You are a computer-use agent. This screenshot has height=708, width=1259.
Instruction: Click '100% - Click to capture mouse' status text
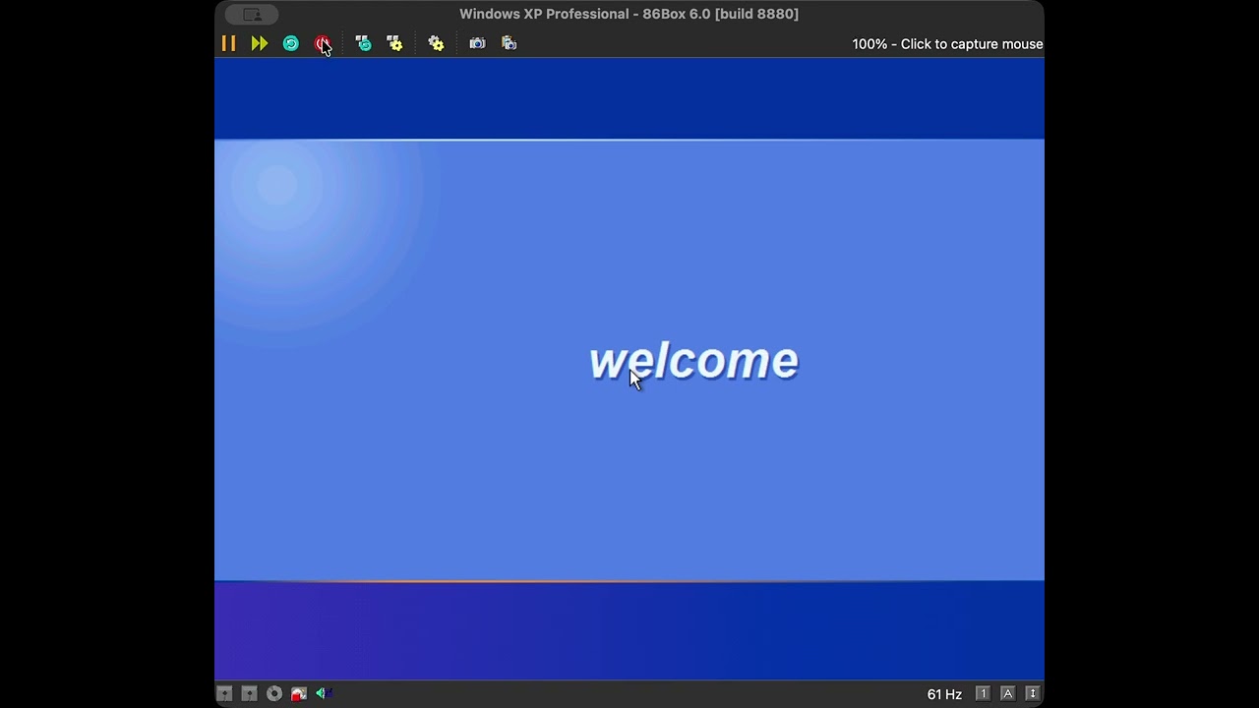tap(947, 44)
